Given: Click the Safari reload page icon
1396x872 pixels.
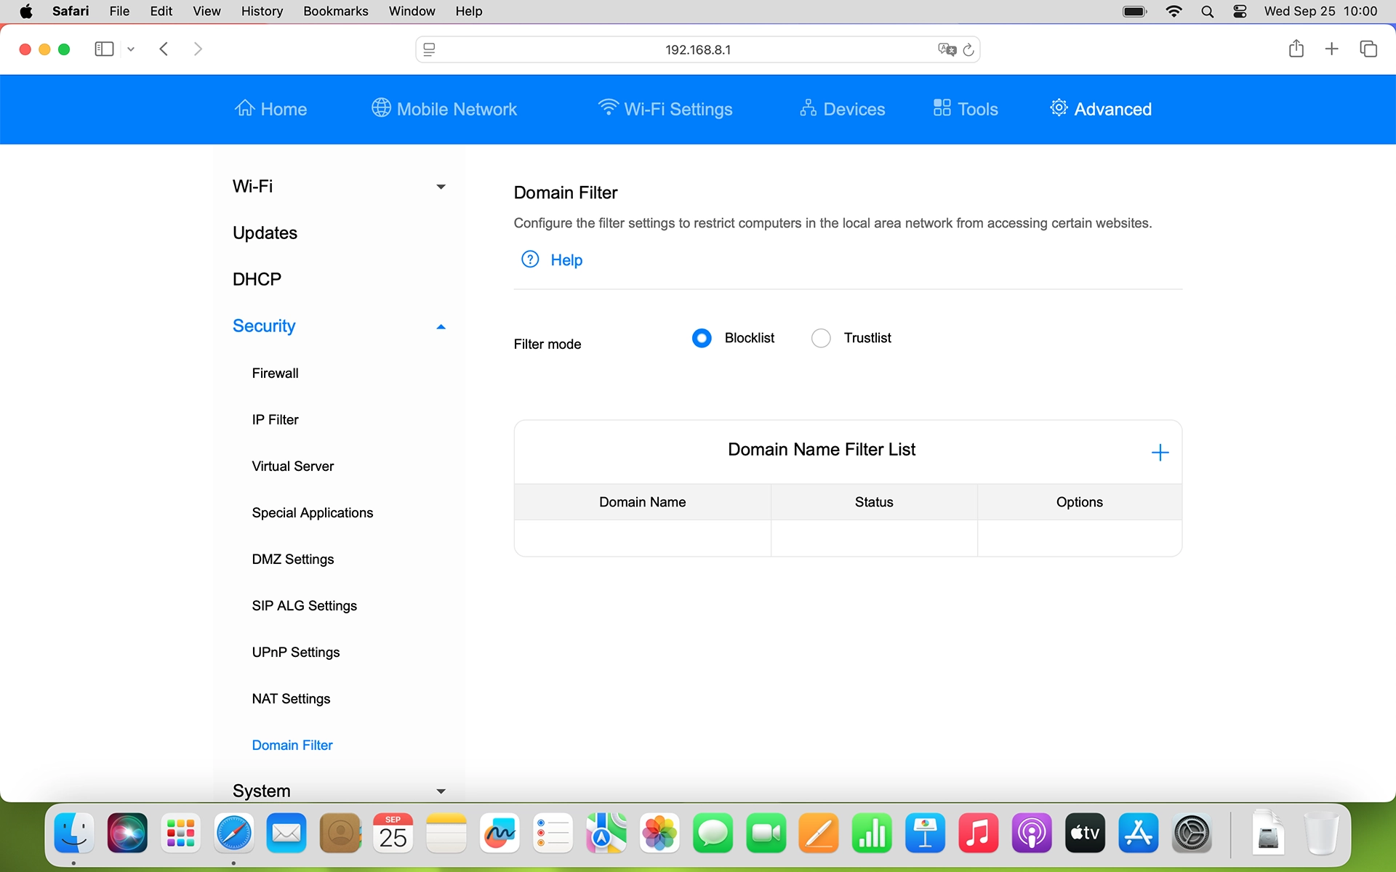Looking at the screenshot, I should click(x=968, y=49).
